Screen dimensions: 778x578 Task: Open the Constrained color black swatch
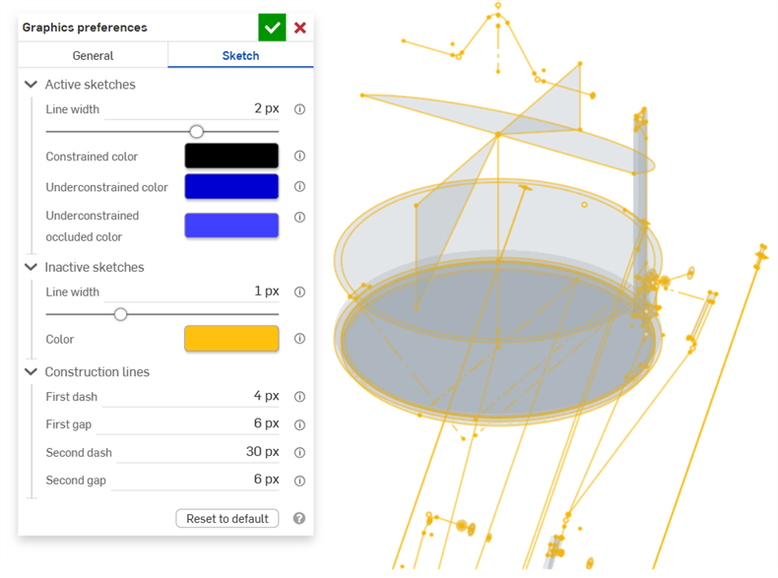[x=231, y=156]
